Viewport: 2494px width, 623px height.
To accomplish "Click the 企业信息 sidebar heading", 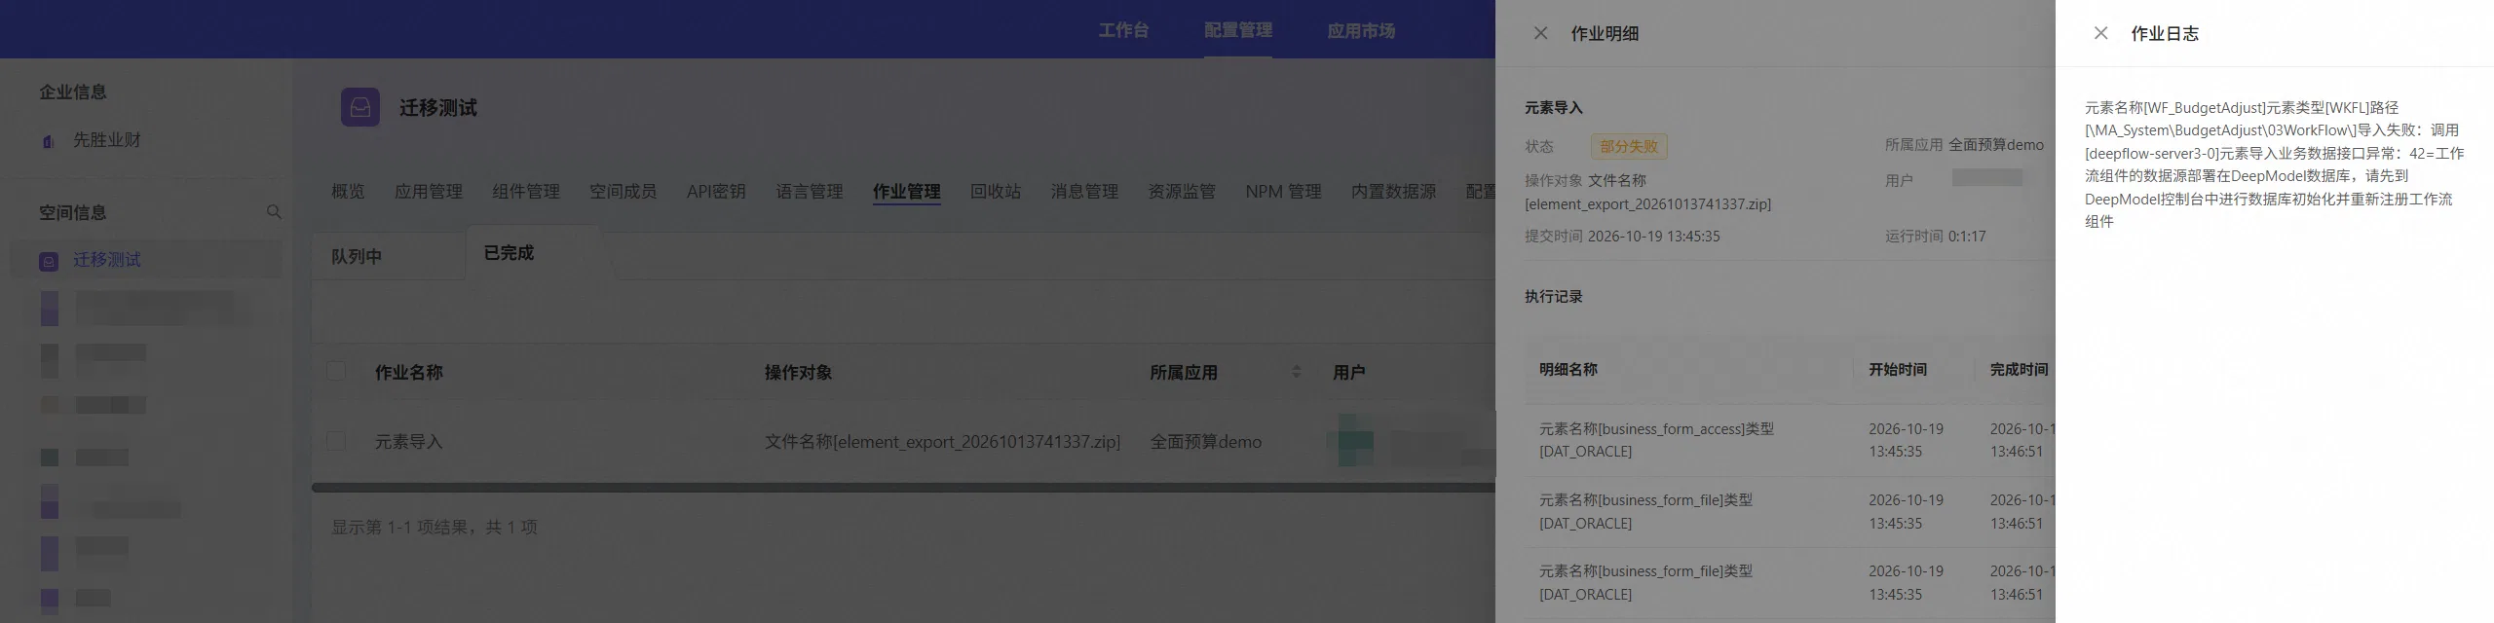I will tap(73, 92).
